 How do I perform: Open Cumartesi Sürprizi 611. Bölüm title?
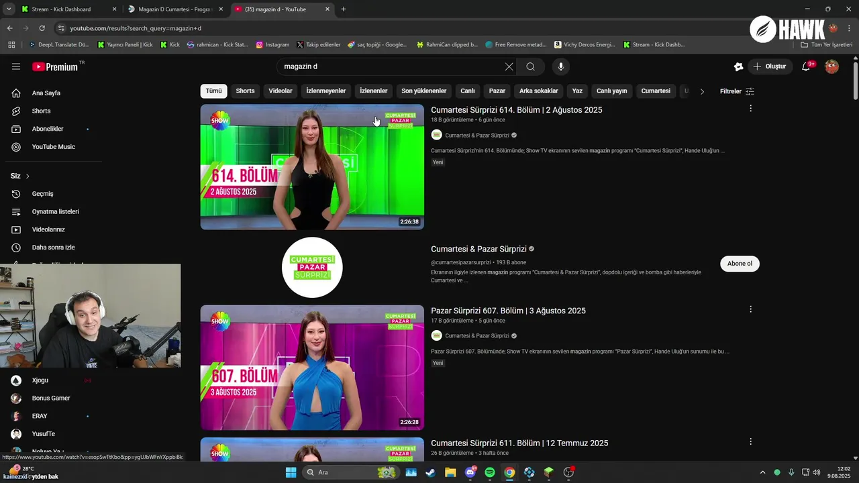(x=519, y=443)
